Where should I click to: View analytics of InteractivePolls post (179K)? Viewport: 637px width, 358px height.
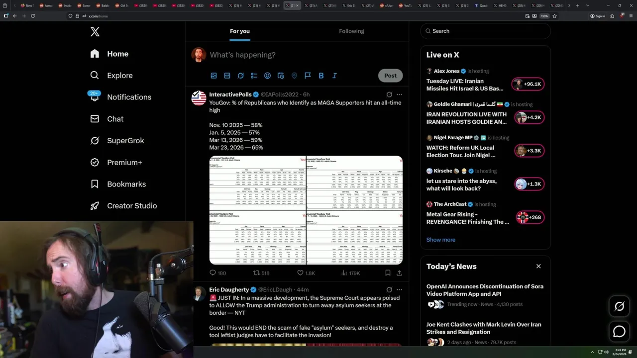(x=350, y=273)
